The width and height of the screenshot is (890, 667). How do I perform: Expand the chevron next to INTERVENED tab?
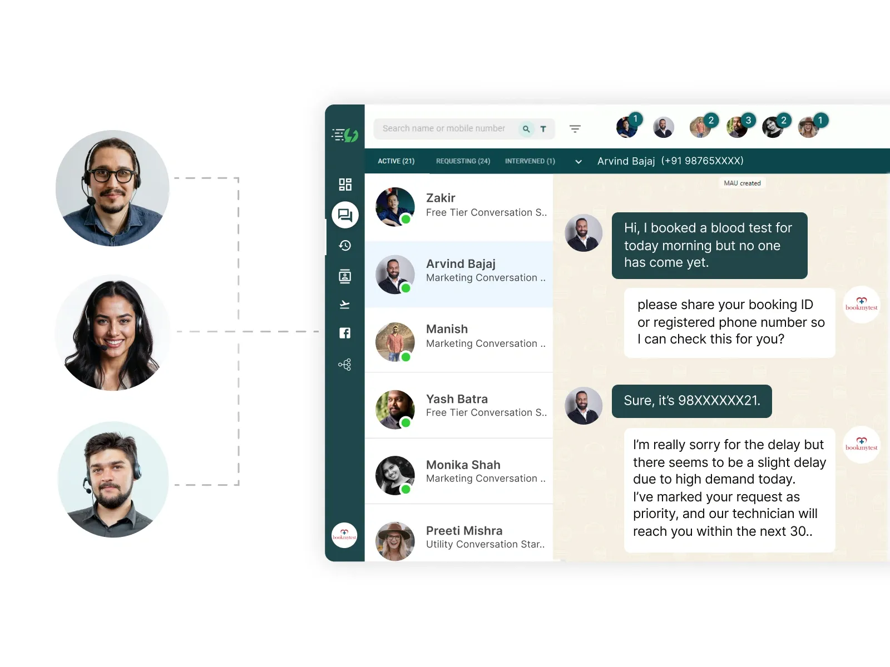point(578,162)
